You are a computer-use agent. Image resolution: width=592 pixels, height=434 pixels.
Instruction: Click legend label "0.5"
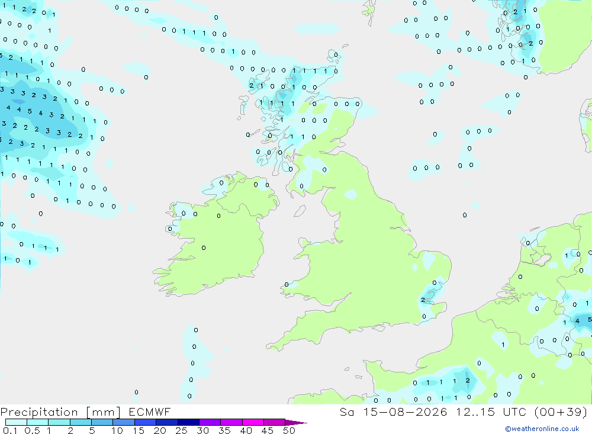point(32,430)
